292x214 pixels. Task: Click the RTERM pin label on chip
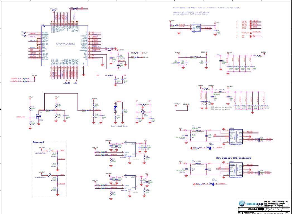point(84,49)
